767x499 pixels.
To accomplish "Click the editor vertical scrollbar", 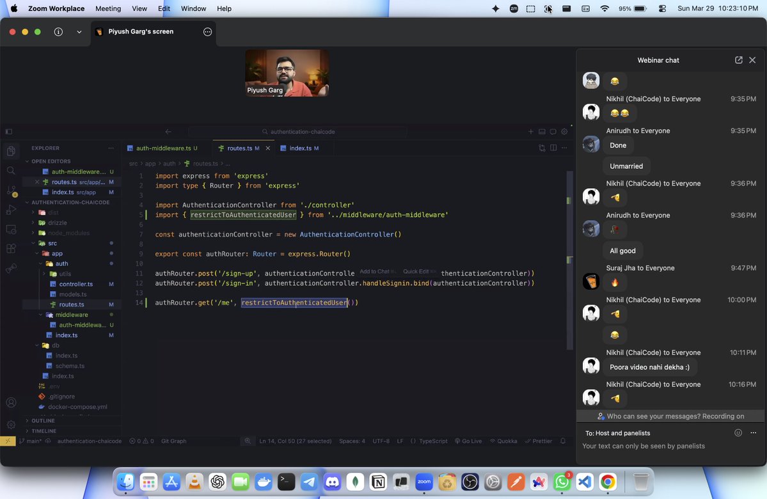I will point(569,260).
